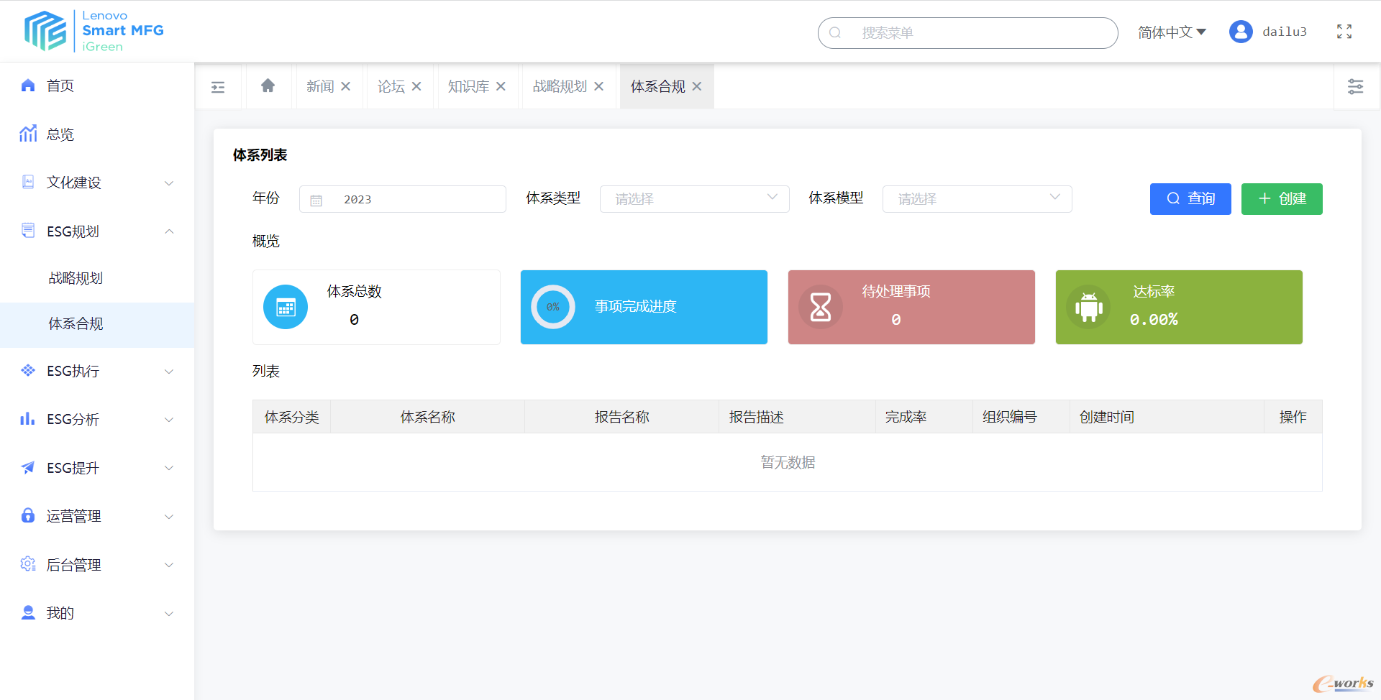Expand the 运营管理 menu chevron
1381x700 pixels.
point(169,517)
